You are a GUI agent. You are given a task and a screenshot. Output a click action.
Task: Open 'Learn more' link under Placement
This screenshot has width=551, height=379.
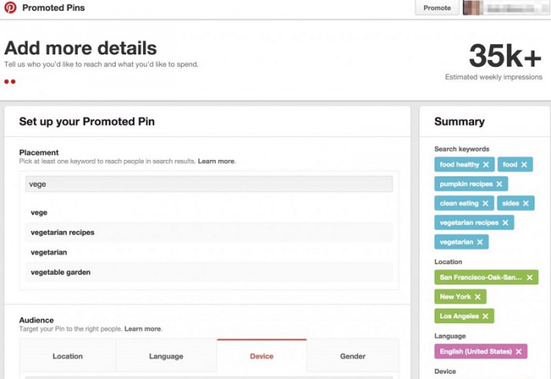point(216,162)
